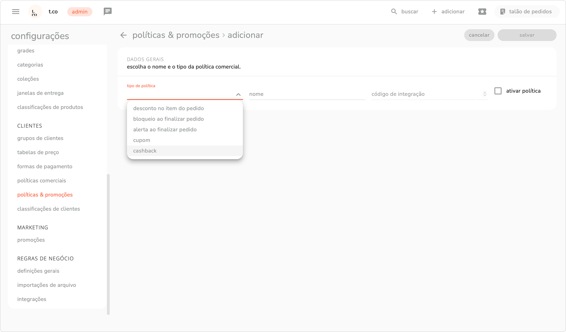566x332 pixels.
Task: Go to formas de pagamento settings
Action: click(x=45, y=166)
